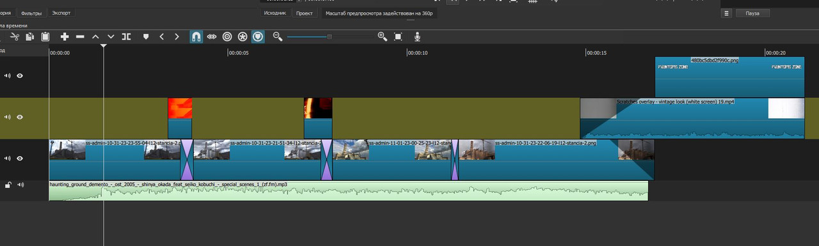Screen dimensions: 819x246
Task: Click the Lift up-chevron icon
Action: tap(95, 37)
